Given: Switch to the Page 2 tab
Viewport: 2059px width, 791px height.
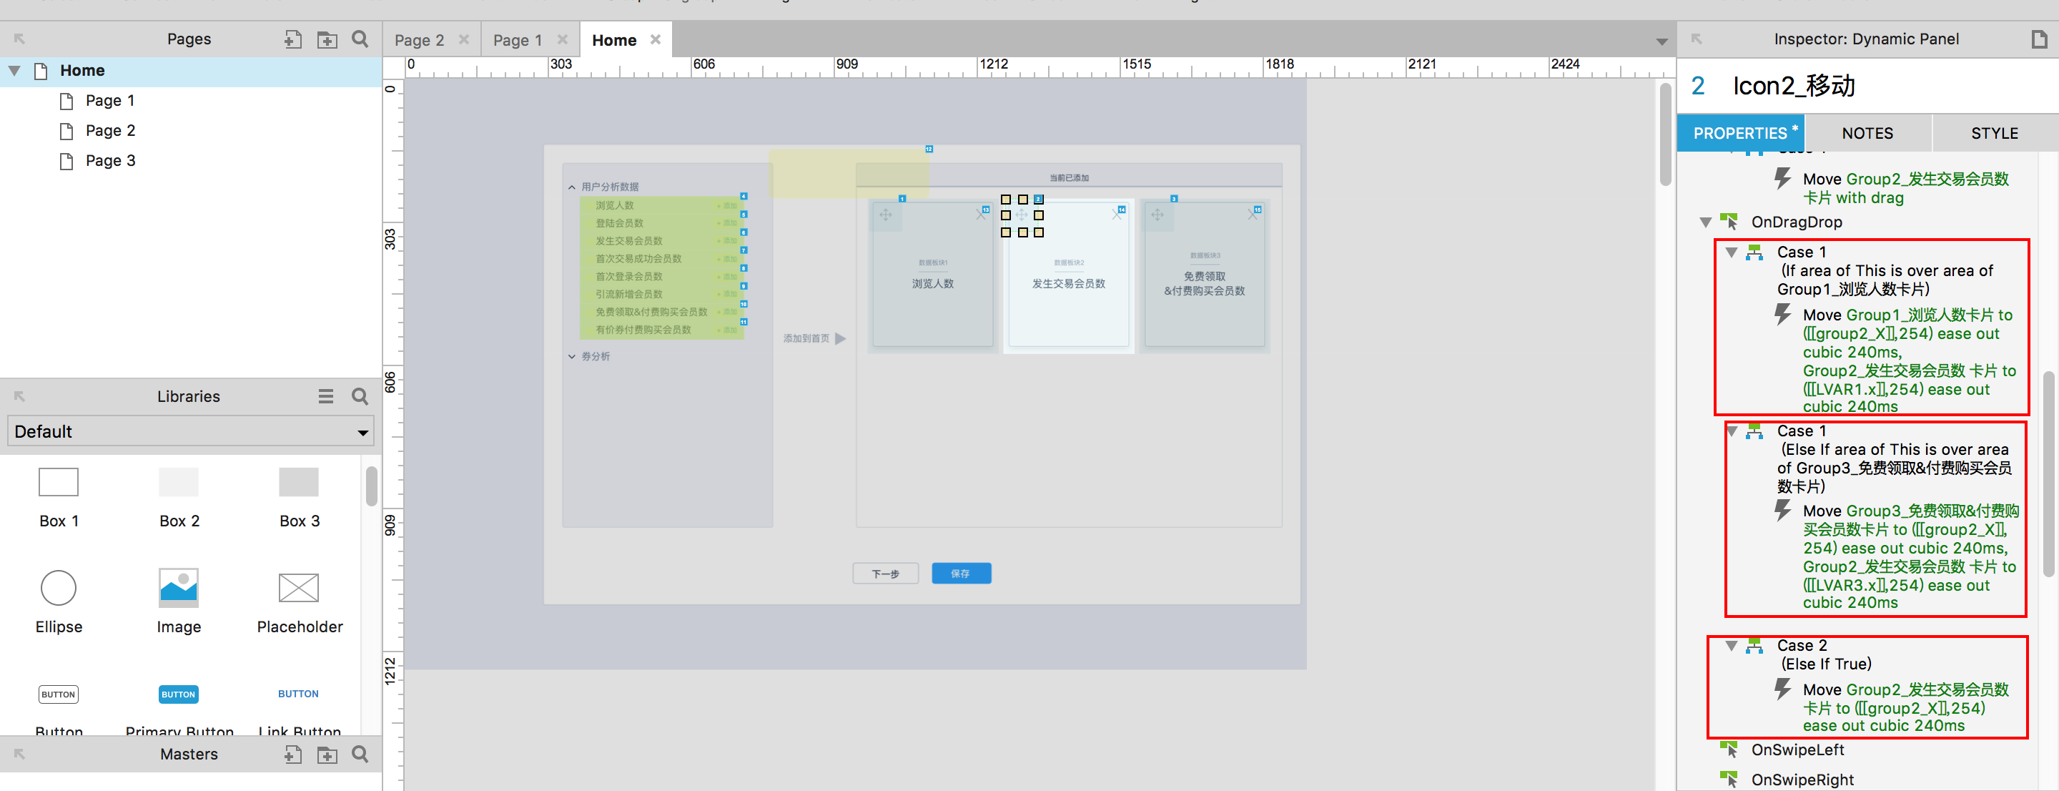Looking at the screenshot, I should tap(419, 40).
